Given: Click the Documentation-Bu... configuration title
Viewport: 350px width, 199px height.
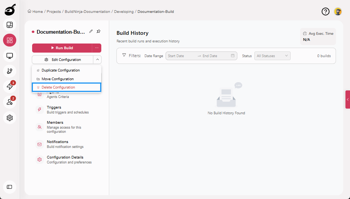Looking at the screenshot, I should click(61, 32).
